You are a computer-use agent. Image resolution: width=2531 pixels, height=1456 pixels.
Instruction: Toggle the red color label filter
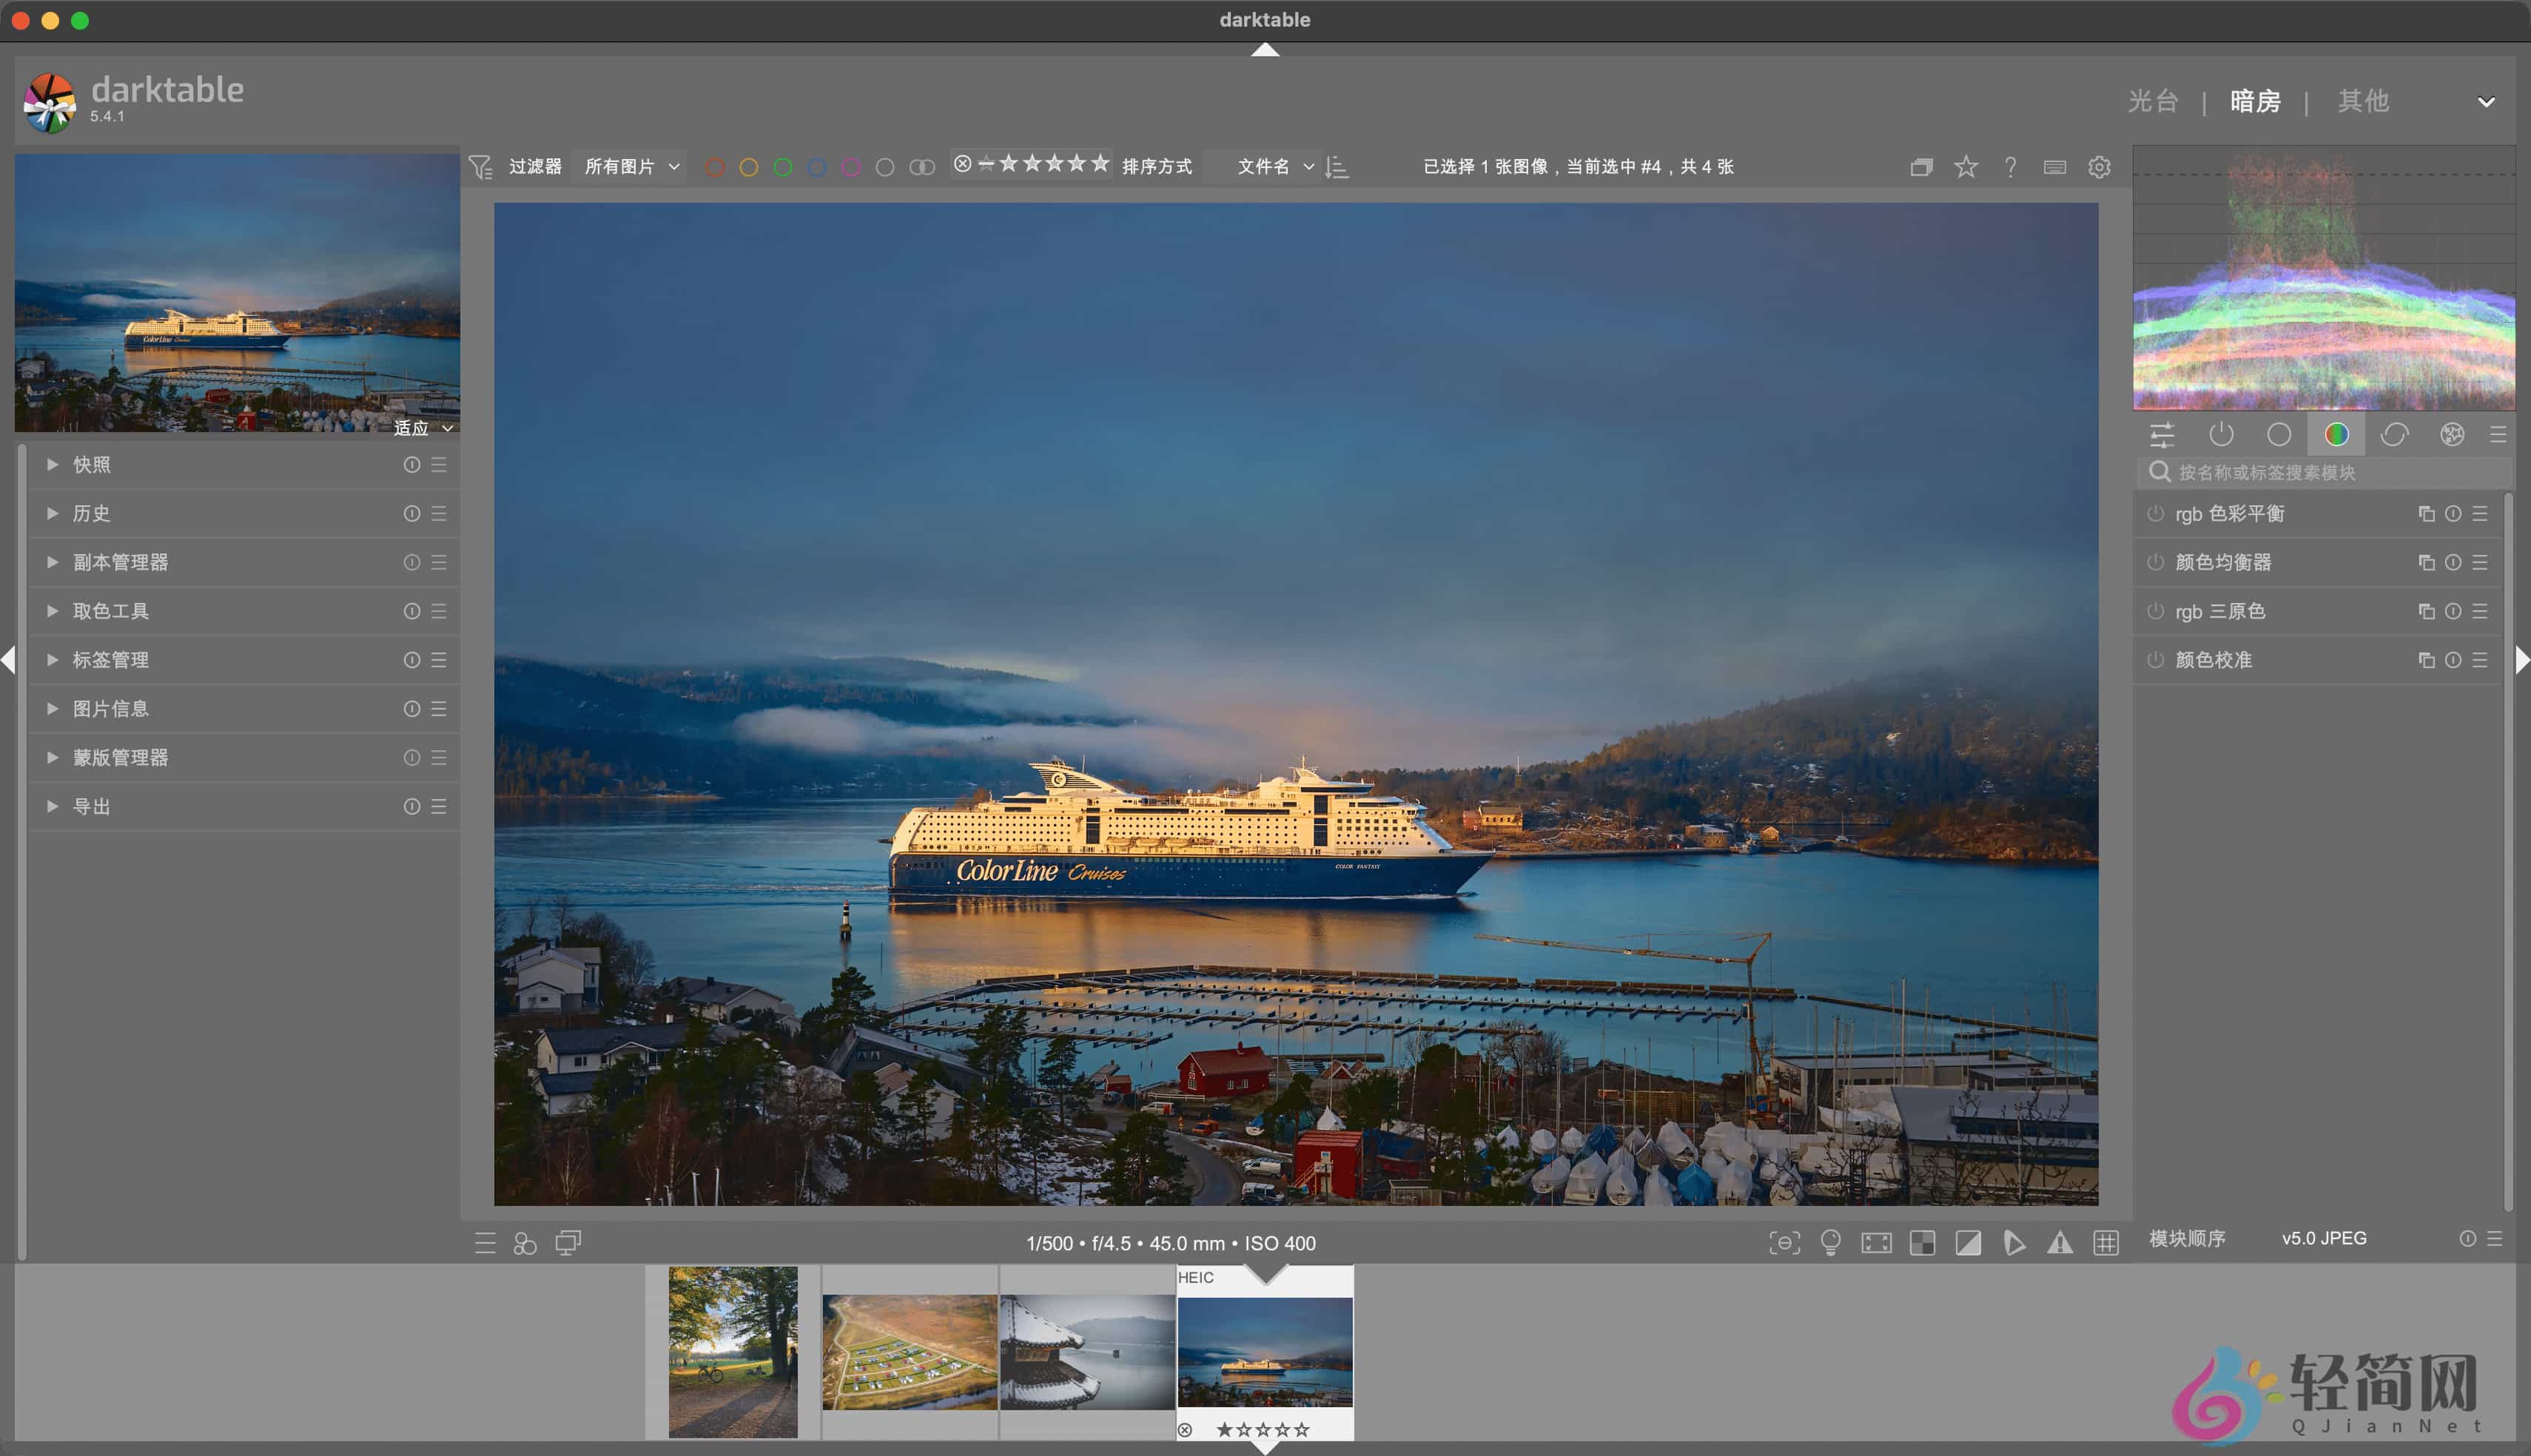coord(714,167)
